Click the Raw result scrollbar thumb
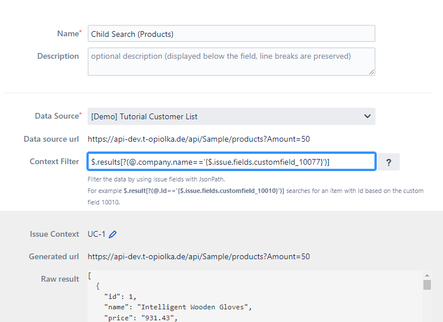The image size is (443, 322). [x=427, y=285]
